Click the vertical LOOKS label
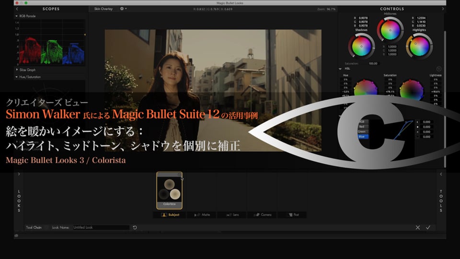 [x=19, y=201]
